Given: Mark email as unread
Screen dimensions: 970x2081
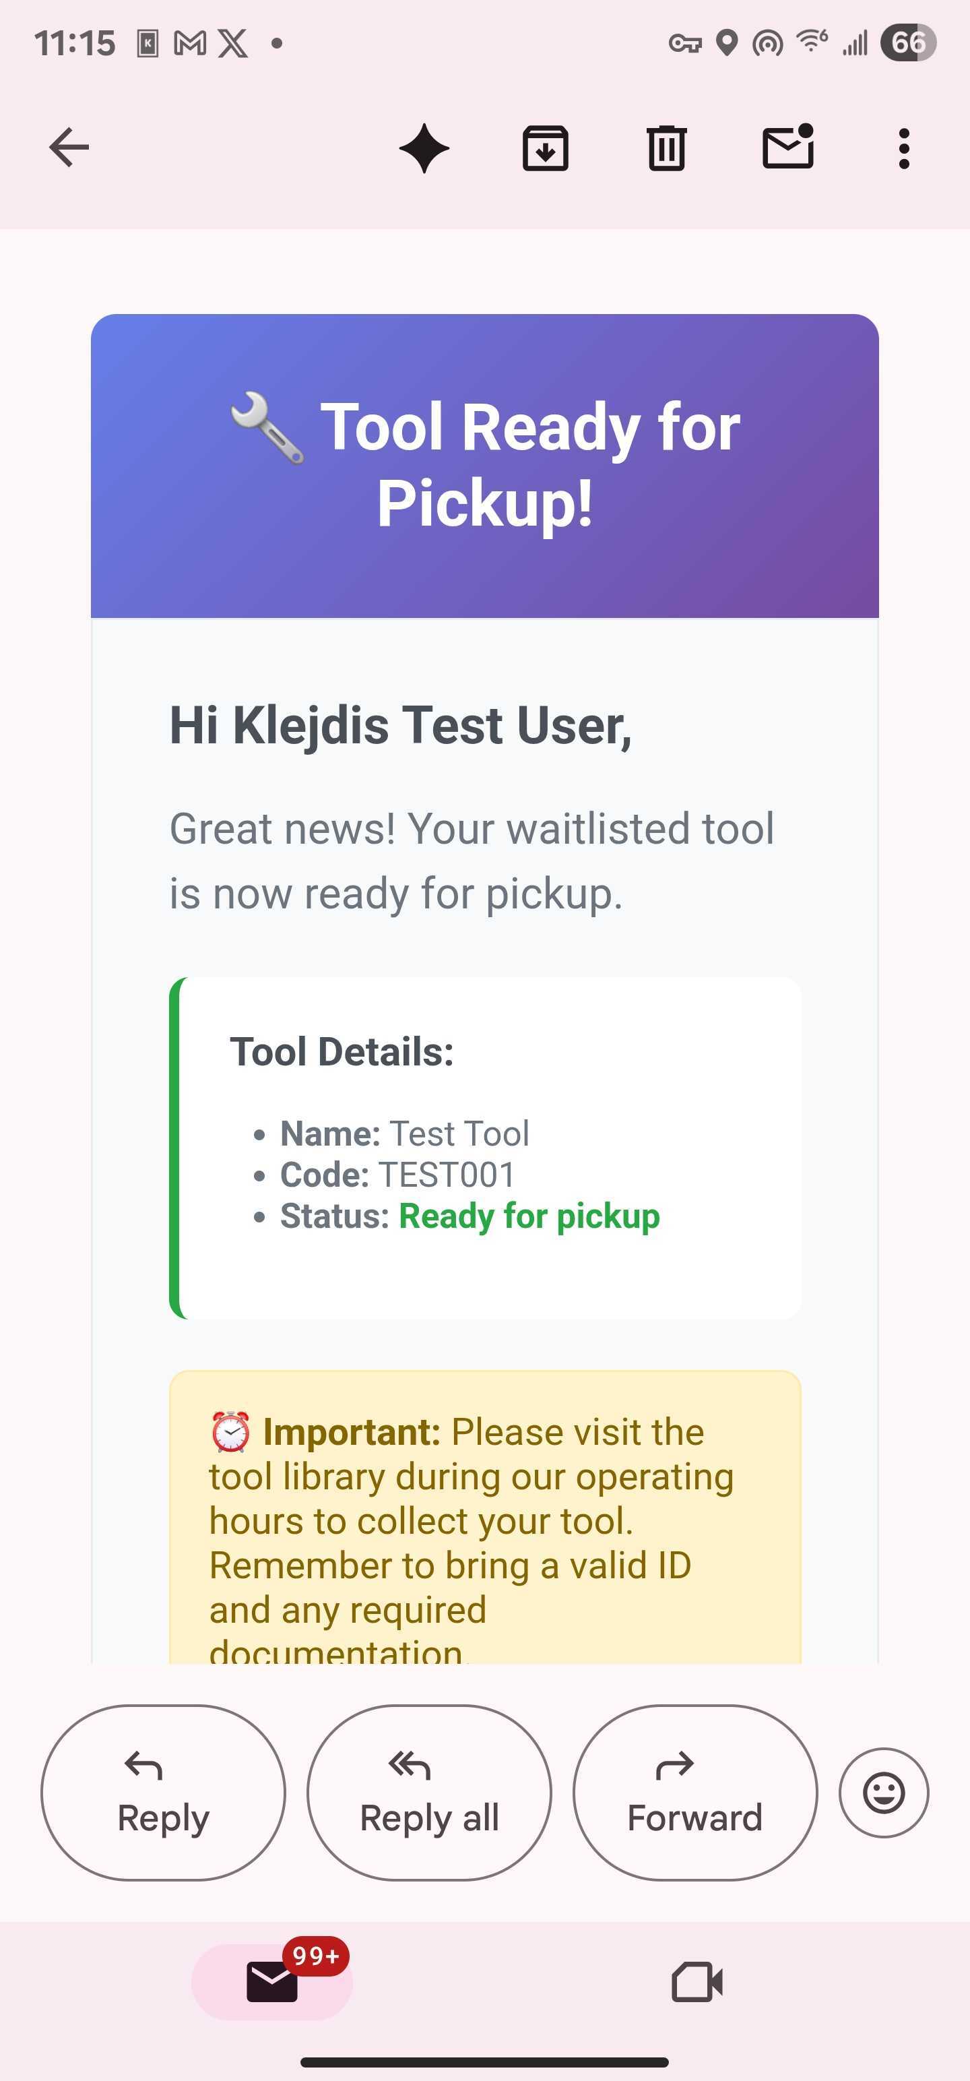Looking at the screenshot, I should (787, 147).
